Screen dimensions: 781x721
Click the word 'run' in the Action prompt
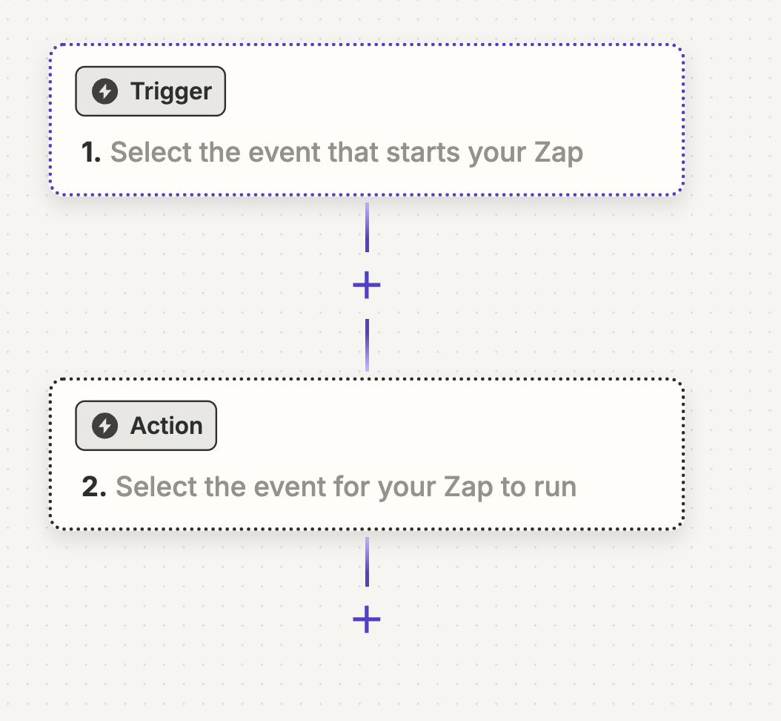(x=554, y=487)
